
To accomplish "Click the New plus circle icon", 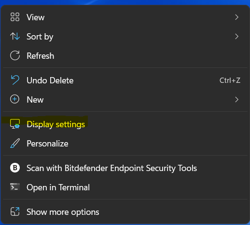I will tap(14, 99).
